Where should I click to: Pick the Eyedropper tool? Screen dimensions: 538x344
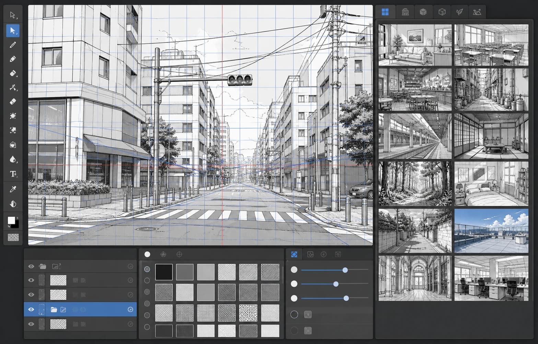(x=13, y=189)
